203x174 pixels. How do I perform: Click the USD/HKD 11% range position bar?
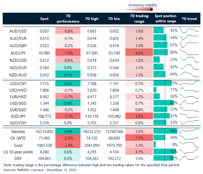pos(155,89)
